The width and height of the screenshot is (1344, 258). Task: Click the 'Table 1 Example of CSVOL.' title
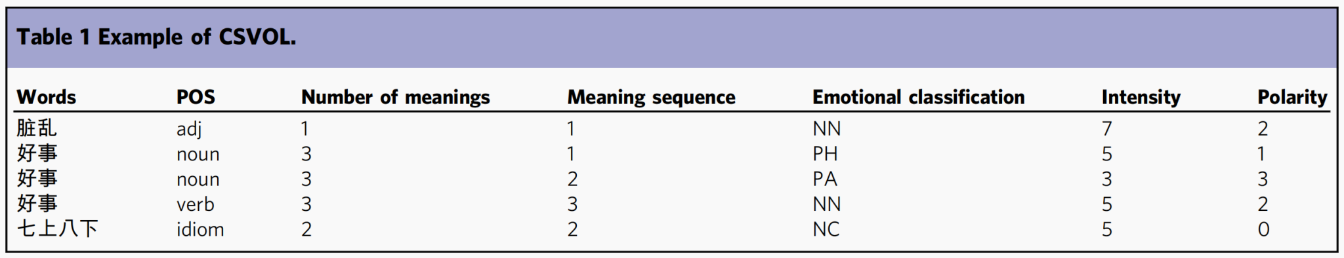click(156, 37)
